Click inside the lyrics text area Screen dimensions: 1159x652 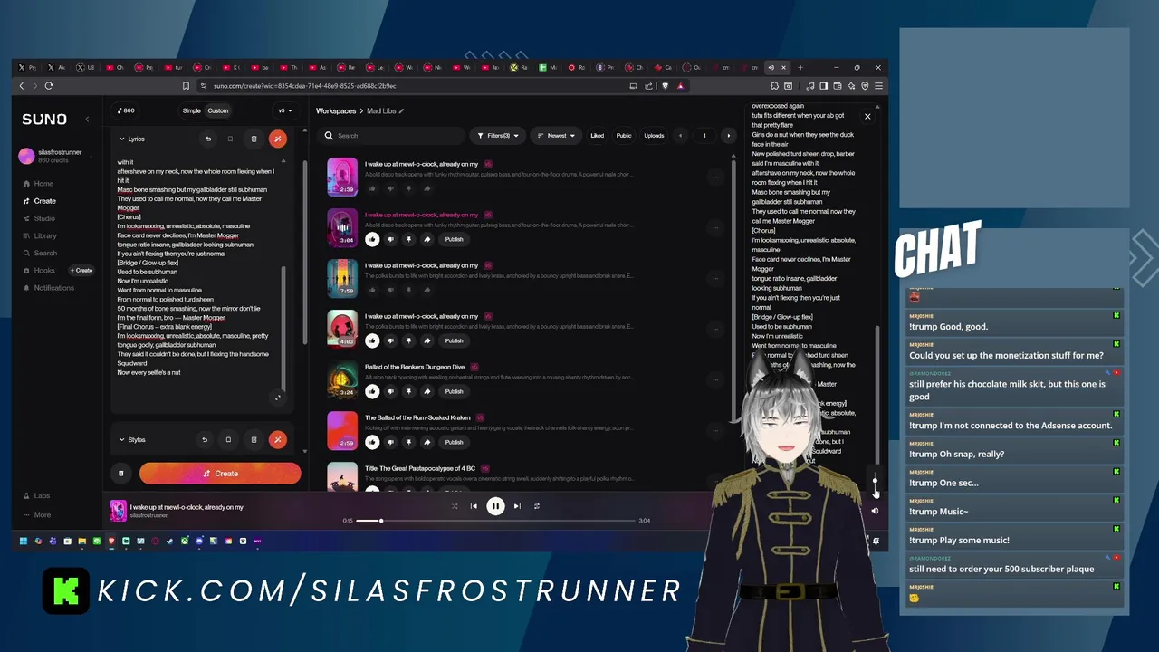click(x=197, y=272)
